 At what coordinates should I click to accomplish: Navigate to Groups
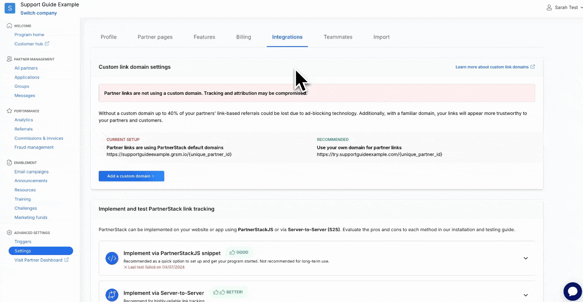[x=22, y=86]
